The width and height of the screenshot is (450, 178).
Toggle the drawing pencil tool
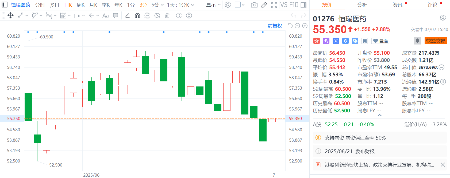click(264, 5)
